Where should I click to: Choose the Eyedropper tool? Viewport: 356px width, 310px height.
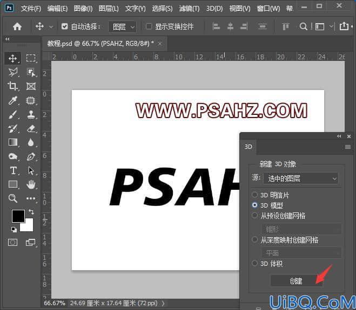[x=13, y=100]
